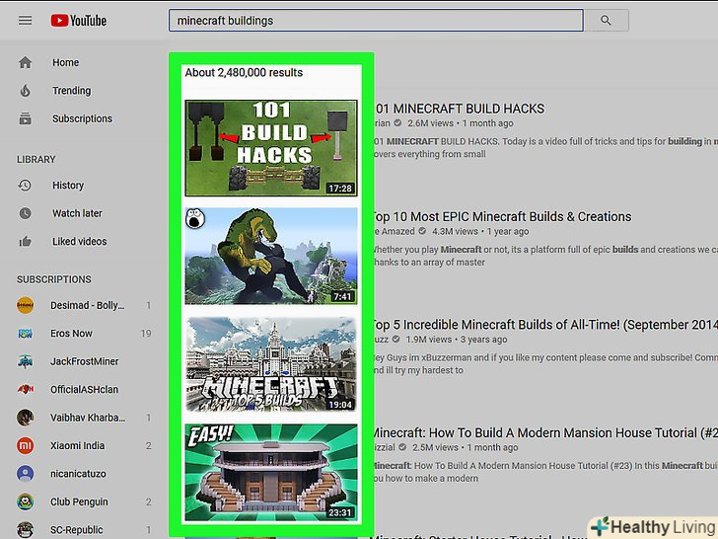Click the 7:41 duration badge
The image size is (718, 539).
tap(342, 296)
